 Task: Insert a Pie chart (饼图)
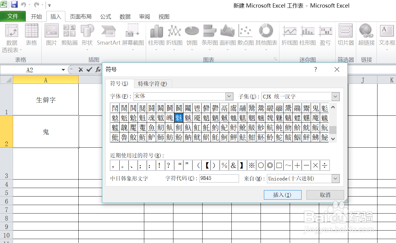point(192,37)
